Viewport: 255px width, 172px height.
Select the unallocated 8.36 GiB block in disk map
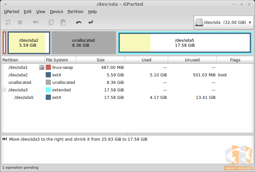click(84, 43)
